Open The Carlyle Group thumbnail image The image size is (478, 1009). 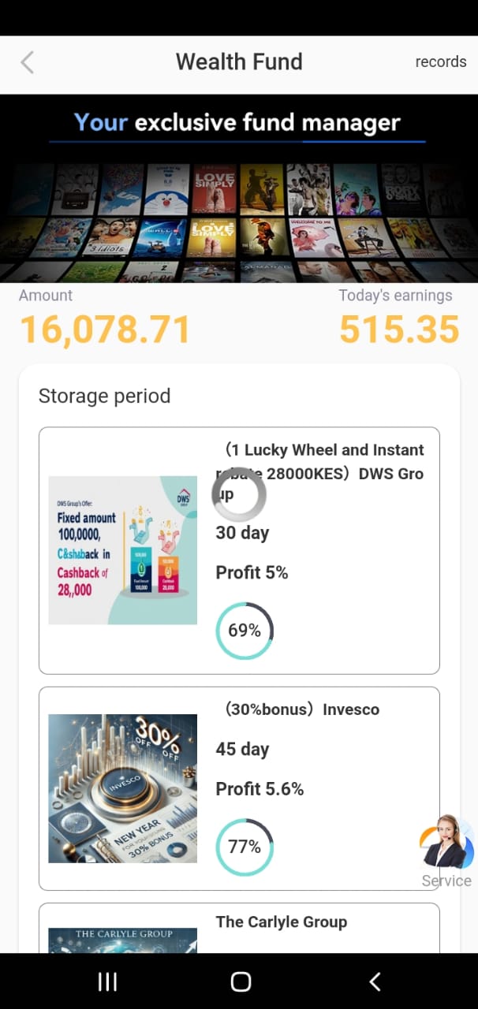point(123,940)
